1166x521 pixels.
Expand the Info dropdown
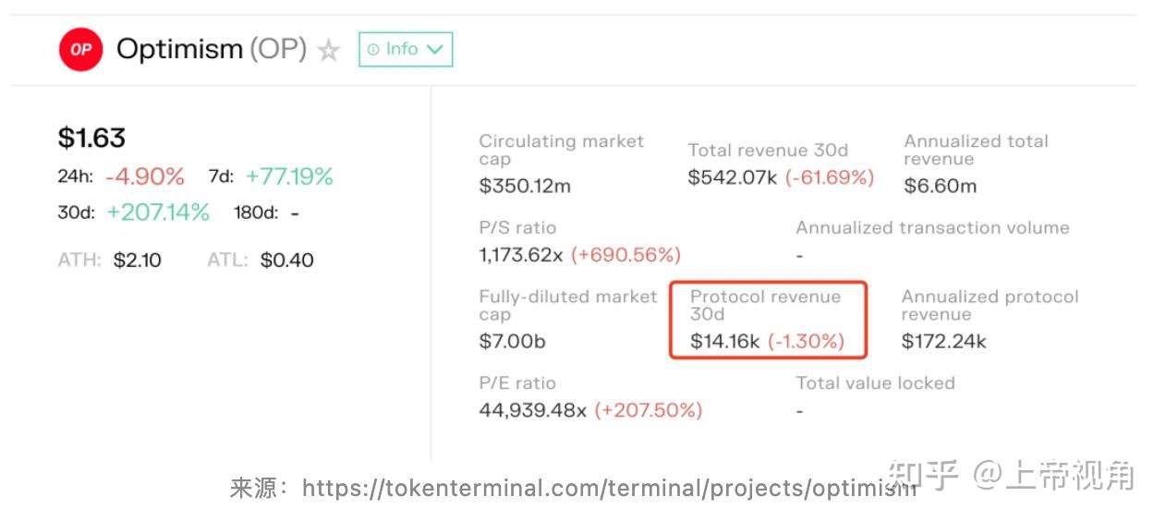coord(406,49)
